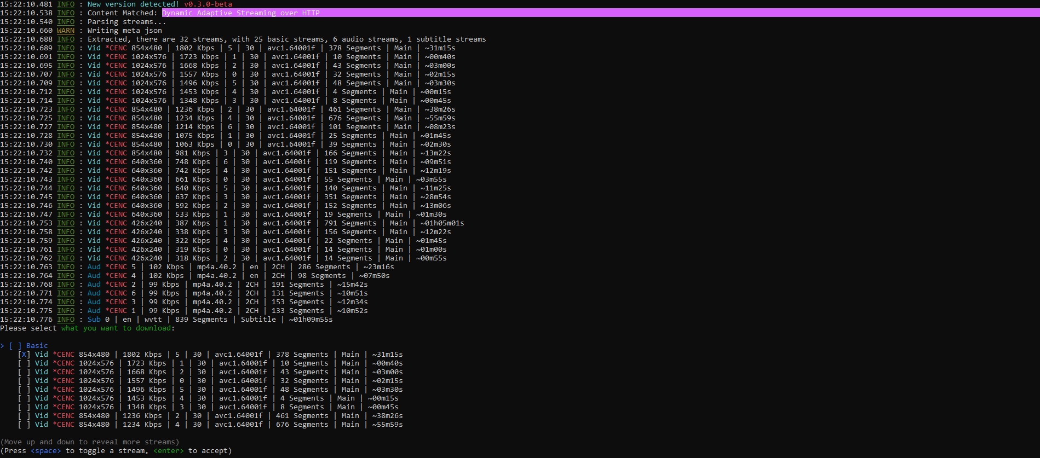The image size is (1040, 458).
Task: Click the '592 Kbps' bitrate value
Action: tap(193, 206)
